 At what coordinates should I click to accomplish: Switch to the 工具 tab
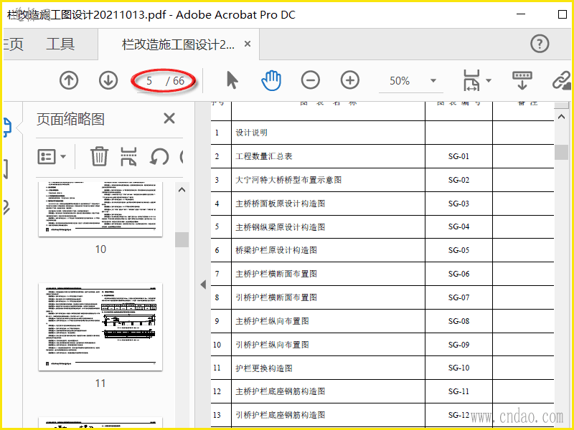click(x=60, y=44)
